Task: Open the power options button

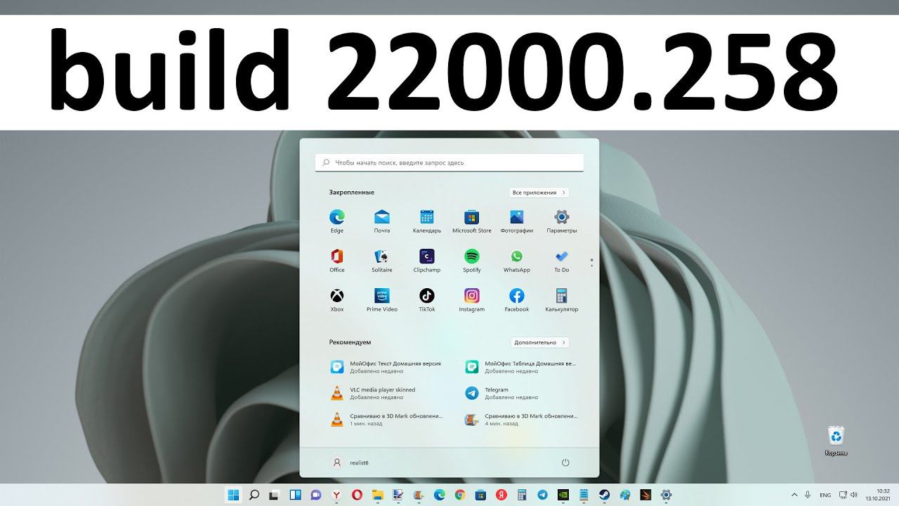Action: [x=565, y=462]
